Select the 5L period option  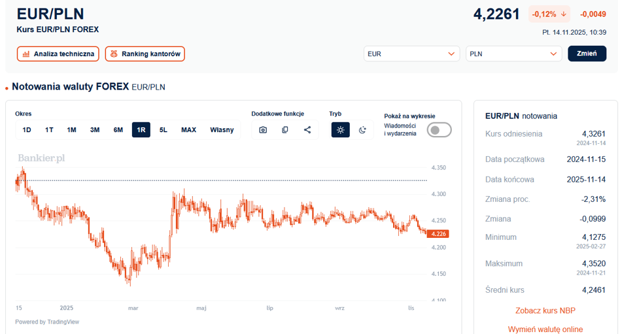pos(164,130)
